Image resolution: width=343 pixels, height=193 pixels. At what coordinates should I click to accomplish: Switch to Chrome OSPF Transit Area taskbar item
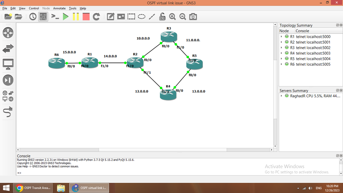click(33, 188)
